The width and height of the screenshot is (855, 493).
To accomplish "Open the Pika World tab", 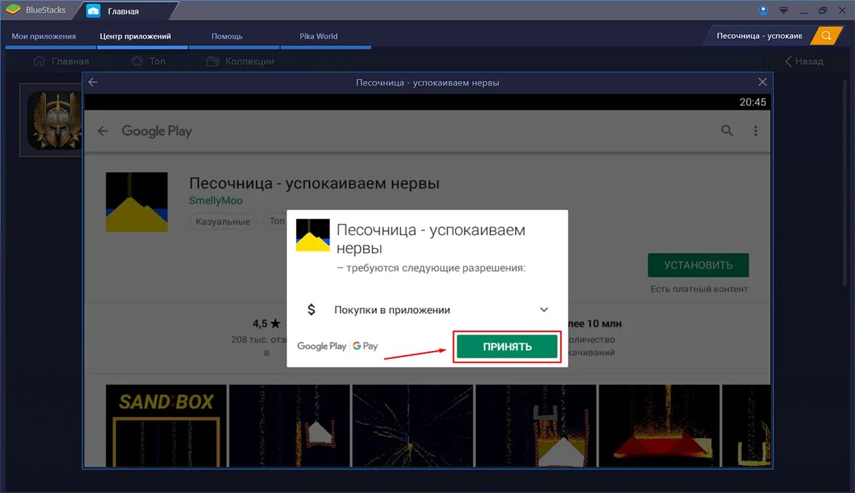I will pos(318,36).
